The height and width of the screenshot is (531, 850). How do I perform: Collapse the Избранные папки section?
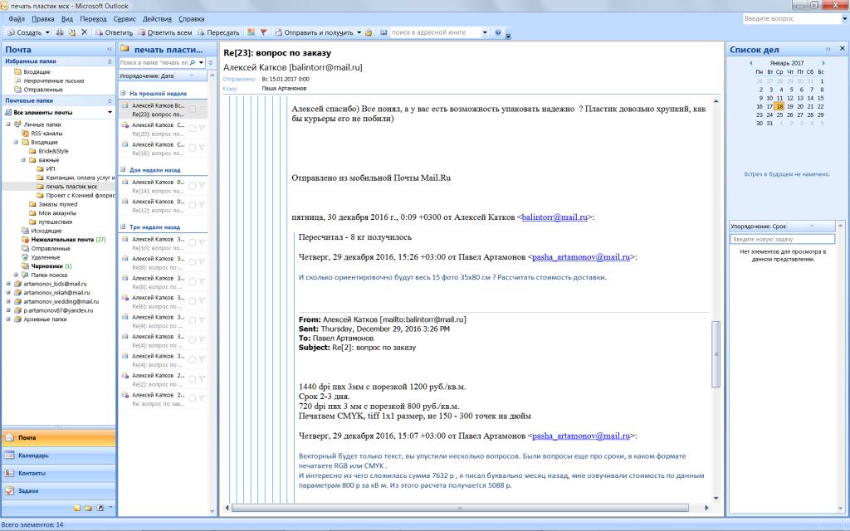tap(110, 61)
